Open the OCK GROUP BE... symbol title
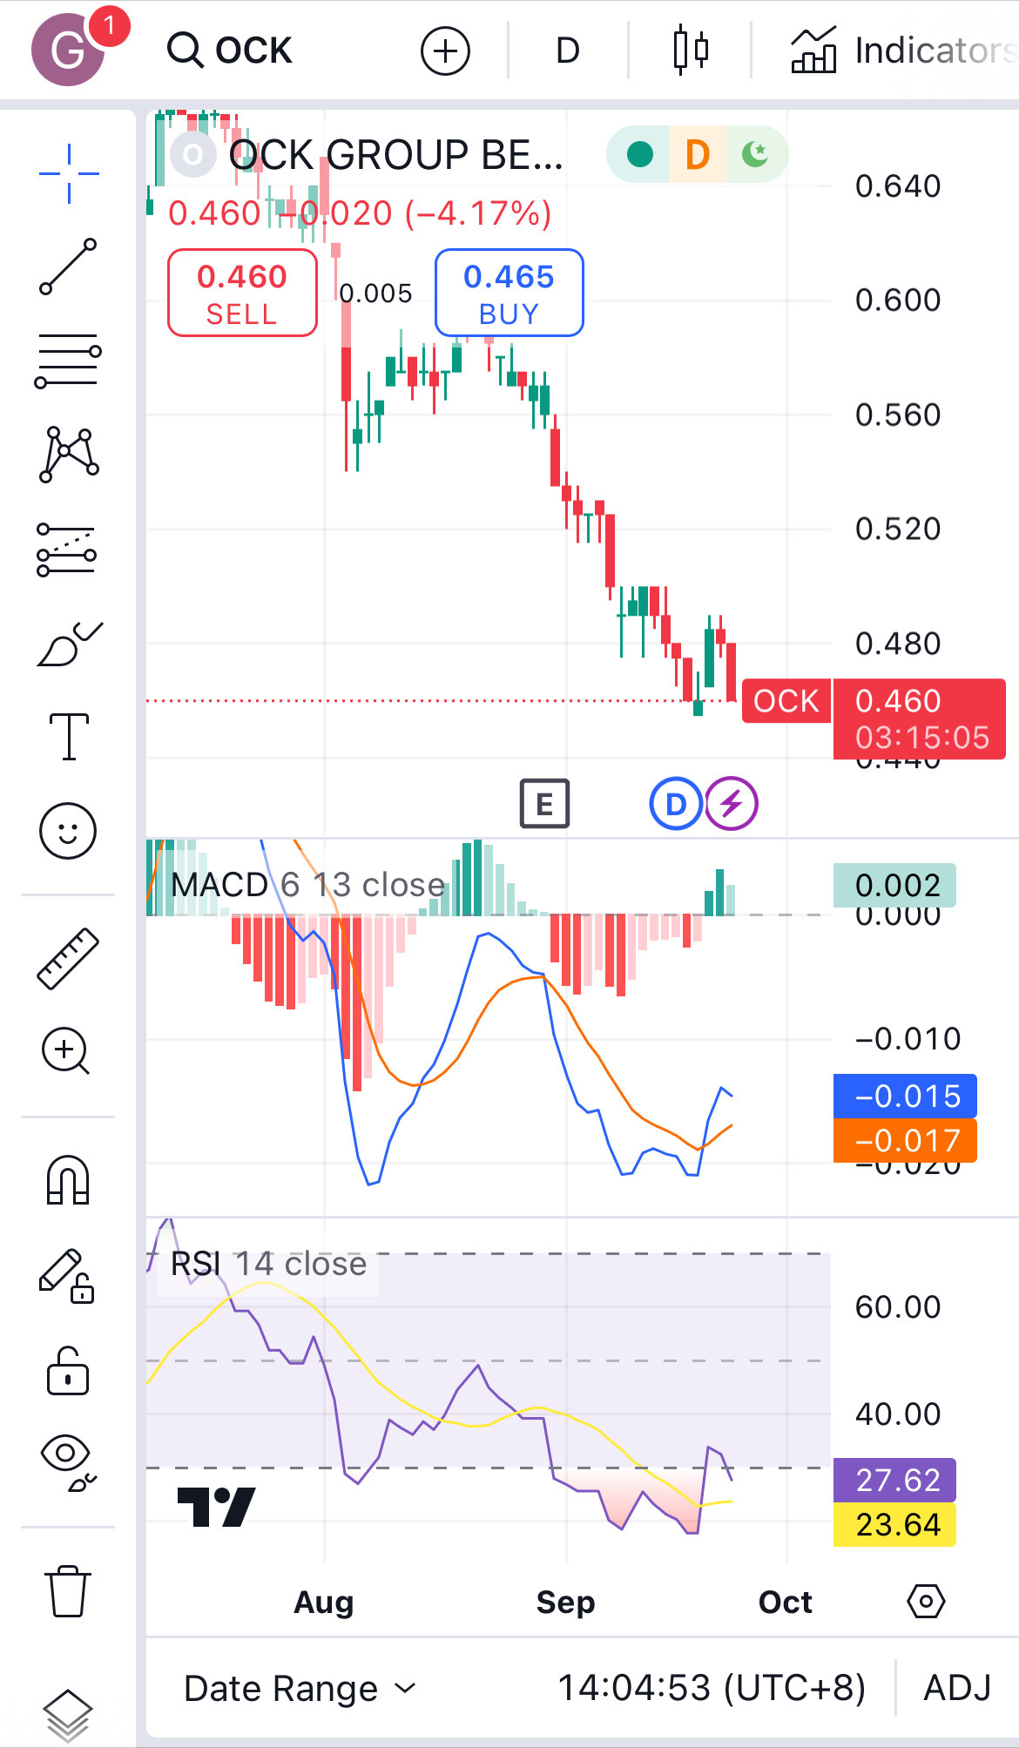 click(395, 155)
